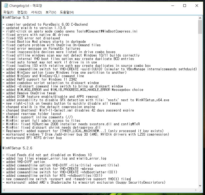205x195 pixels.
Task: Click line 'added WinCopy and WinCopy-CLI command line'
Action: point(43,76)
